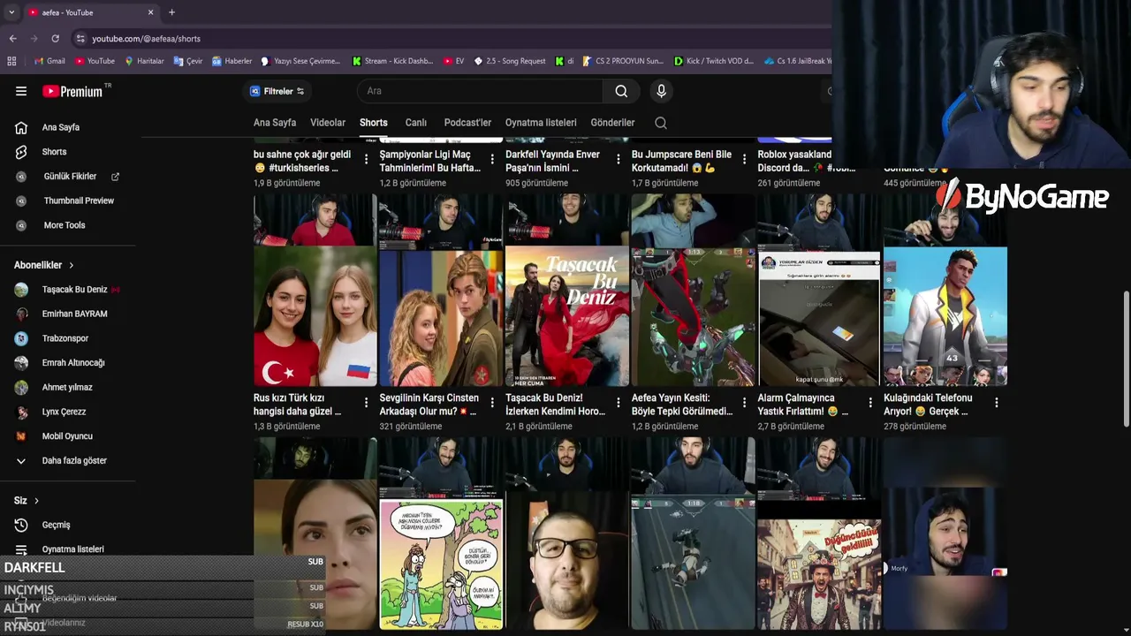The height and width of the screenshot is (636, 1131).
Task: Open '2.5 - Song Request' bookmark
Action: [x=510, y=61]
